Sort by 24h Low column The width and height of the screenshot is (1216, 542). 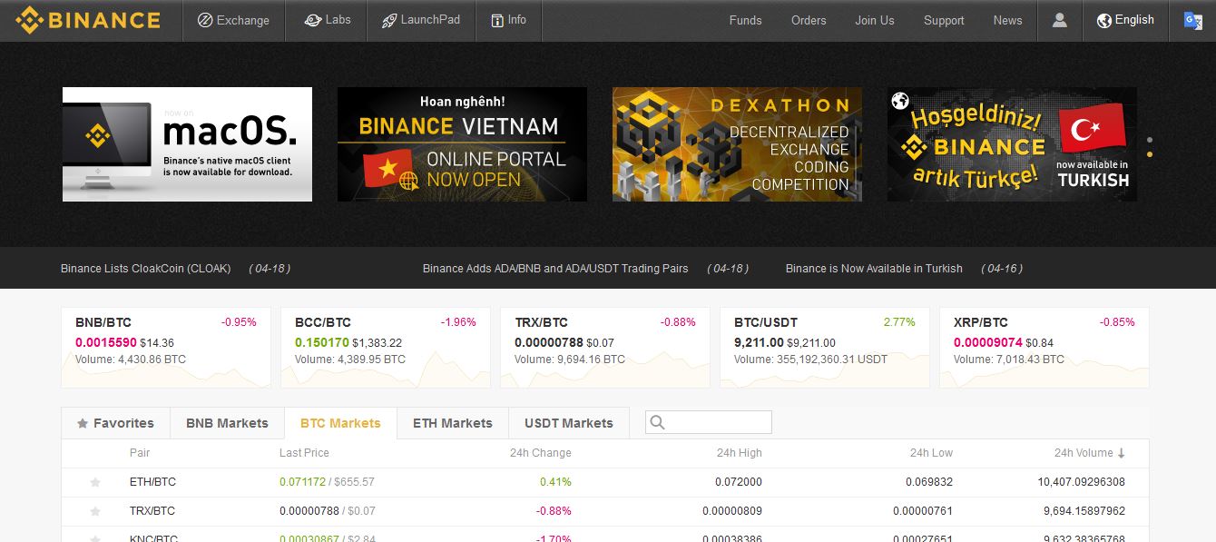tap(931, 453)
